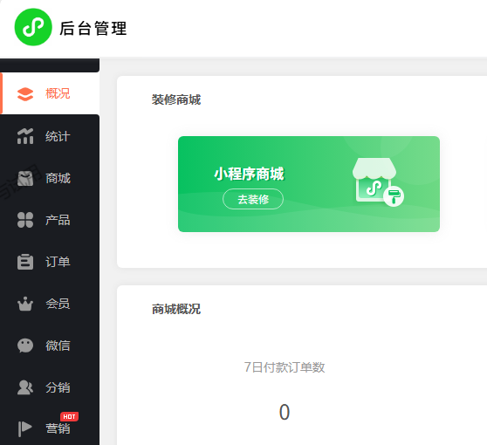Open the 产品 four-squares icon
487x445 pixels.
(25, 220)
